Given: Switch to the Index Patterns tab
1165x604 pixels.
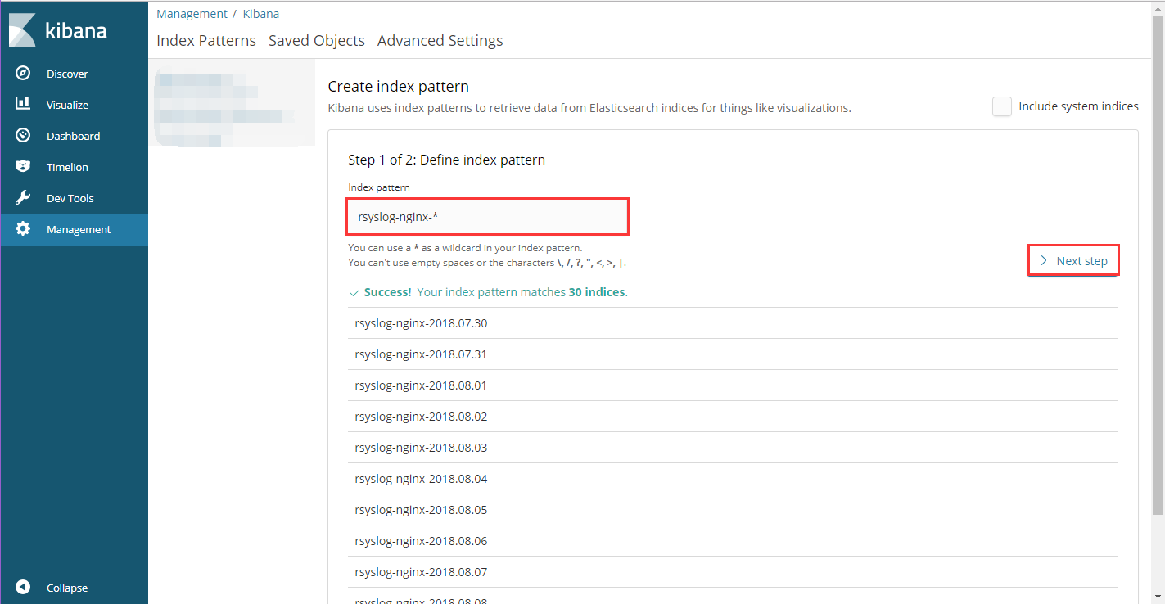Looking at the screenshot, I should click(206, 41).
